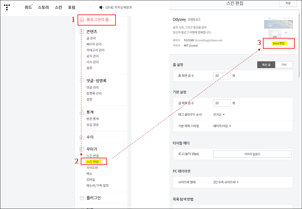Open the 스킨 top menu
The image size is (302, 209).
coord(58,7)
